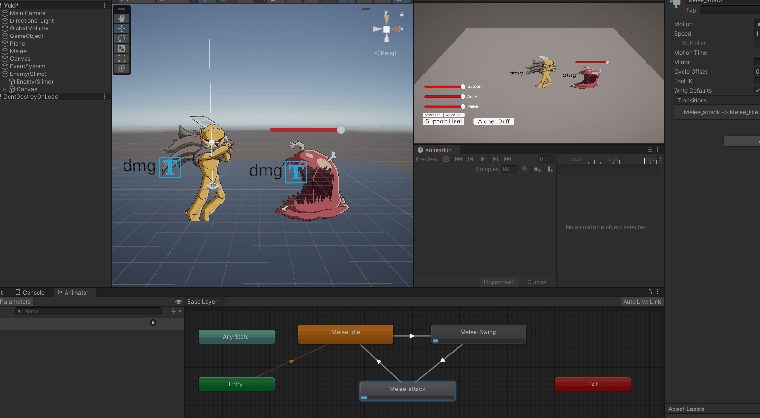Click the Archer Buff button
This screenshot has height=418, width=760.
click(494, 121)
